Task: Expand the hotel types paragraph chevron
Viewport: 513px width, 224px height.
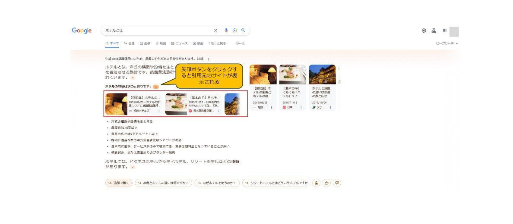Action: coord(133,167)
